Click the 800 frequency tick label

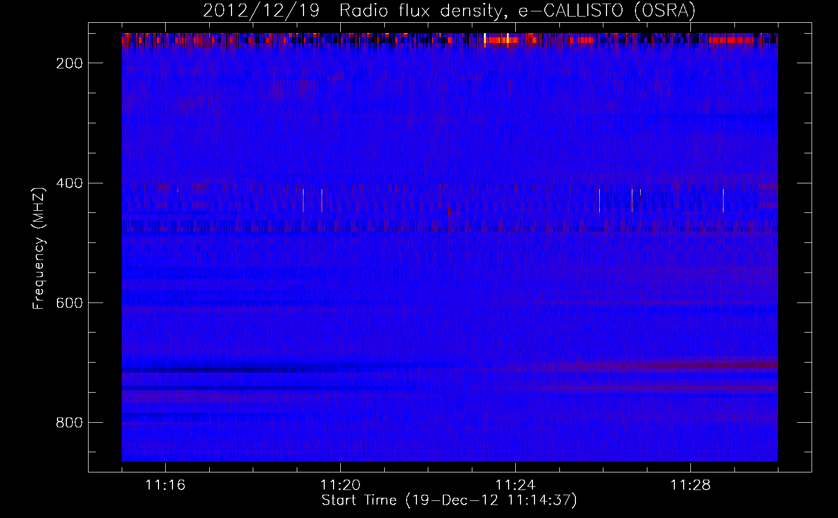coord(69,423)
